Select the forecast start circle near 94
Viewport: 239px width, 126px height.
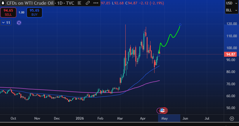pos(159,55)
